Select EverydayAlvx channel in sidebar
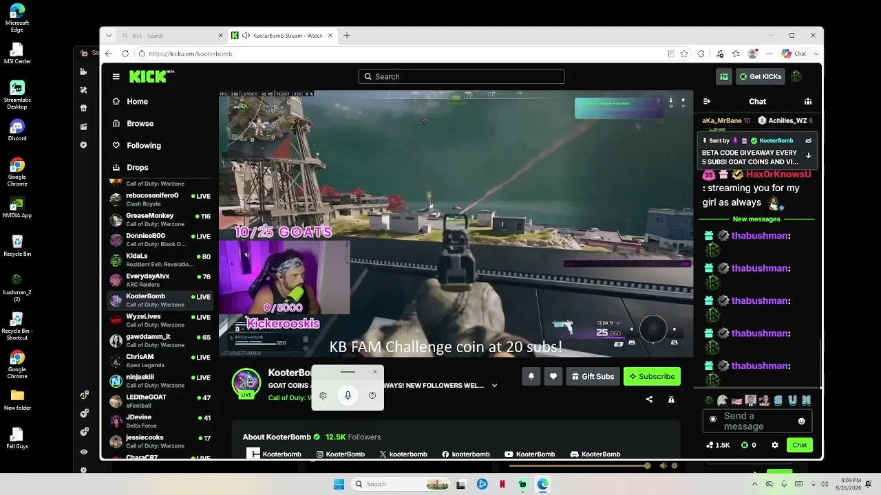881x495 pixels. point(160,280)
